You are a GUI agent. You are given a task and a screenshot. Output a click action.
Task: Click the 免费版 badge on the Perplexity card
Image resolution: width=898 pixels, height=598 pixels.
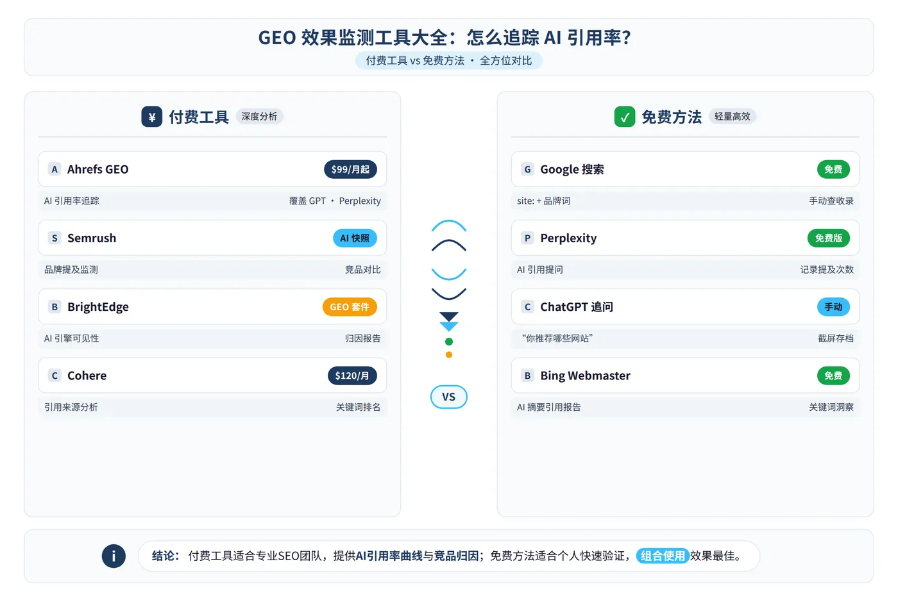[829, 238]
